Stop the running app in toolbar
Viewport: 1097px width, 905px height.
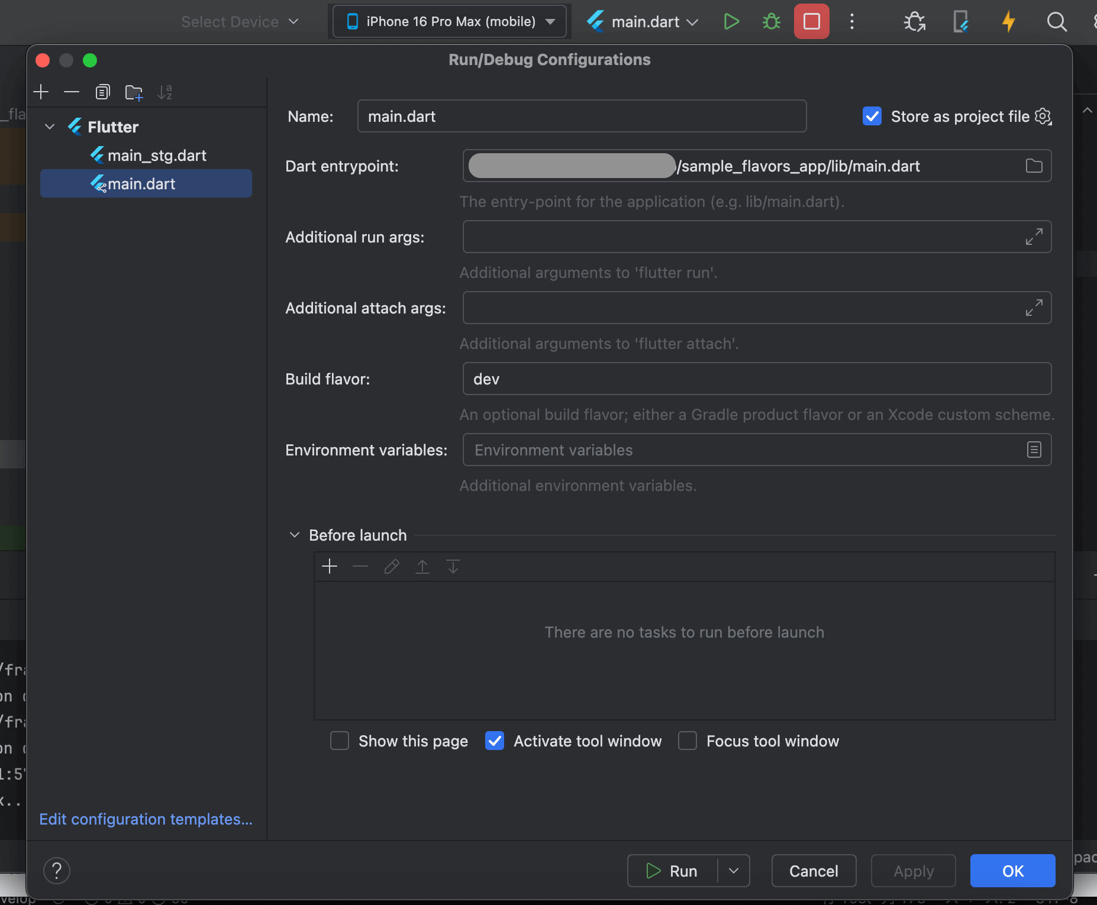(x=811, y=22)
